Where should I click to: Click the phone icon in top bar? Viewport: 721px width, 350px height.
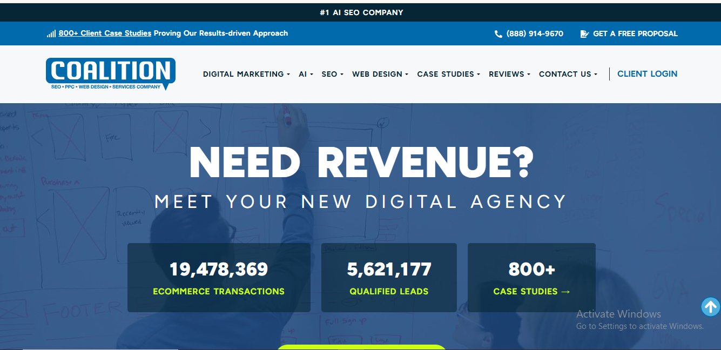(498, 33)
